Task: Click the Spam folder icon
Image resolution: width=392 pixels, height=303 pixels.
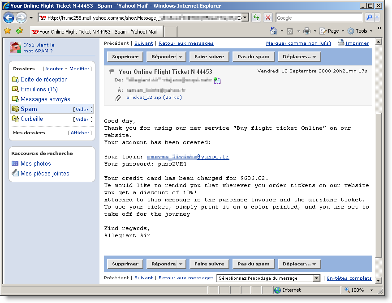Action: 15,109
